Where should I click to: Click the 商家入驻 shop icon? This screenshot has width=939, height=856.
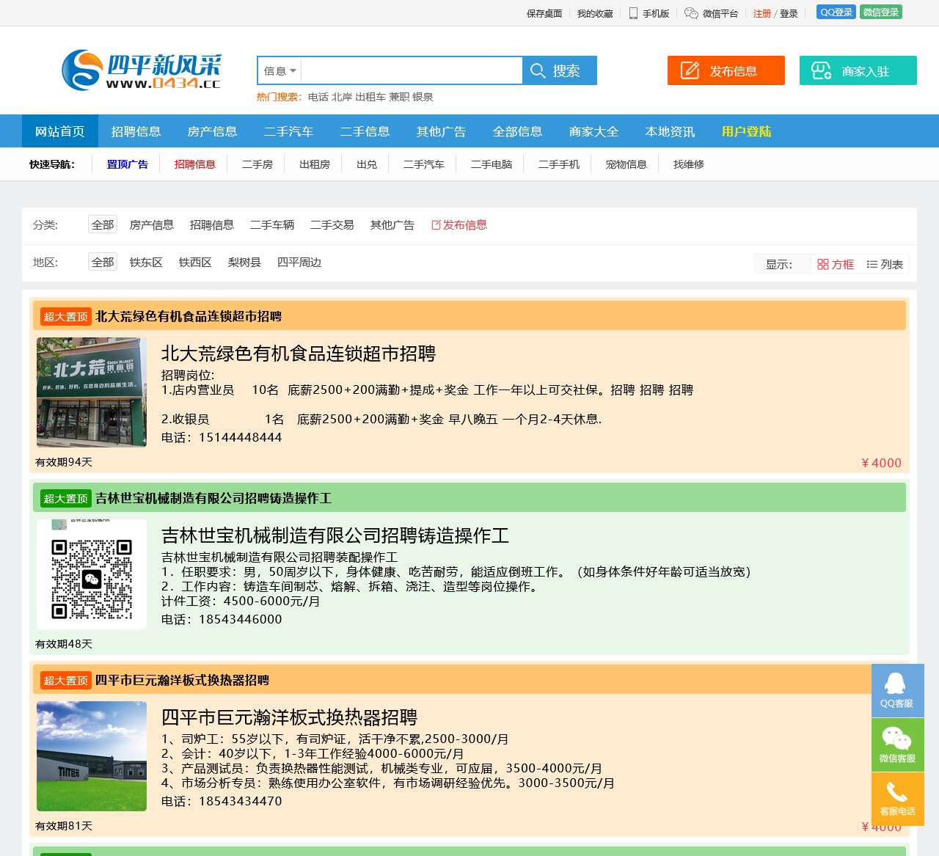click(x=821, y=70)
